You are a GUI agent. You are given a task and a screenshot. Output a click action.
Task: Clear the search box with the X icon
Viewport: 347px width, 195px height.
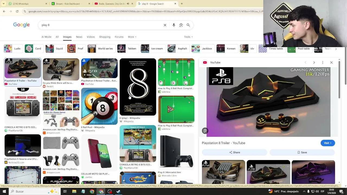click(165, 25)
